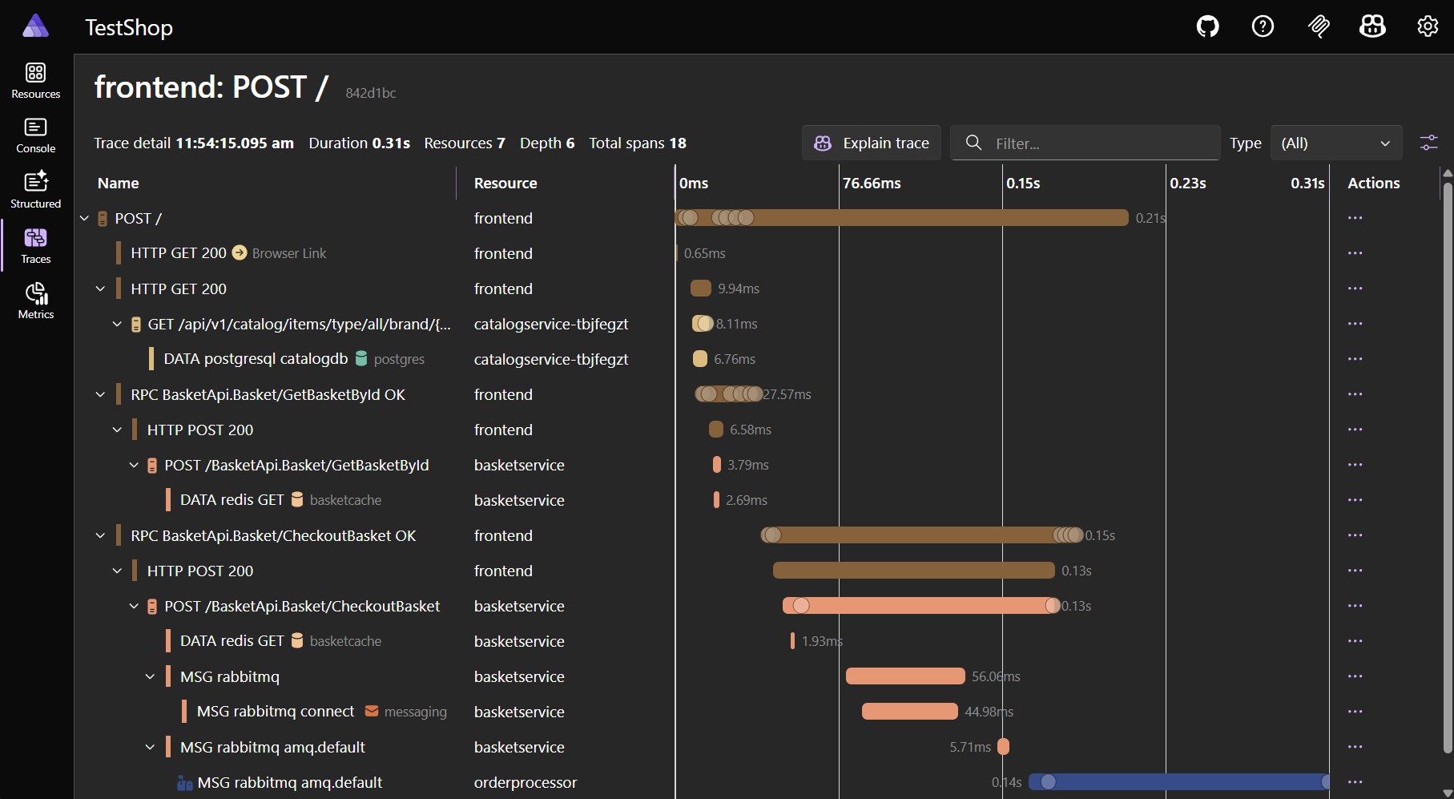Open the Resources view in the sidebar
The height and width of the screenshot is (799, 1454).
point(35,79)
